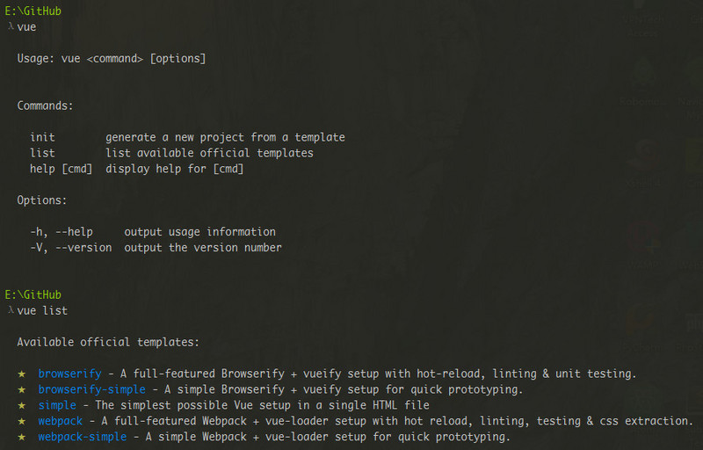Click the 'Options:' heading
This screenshot has height=450, width=703.
click(42, 200)
